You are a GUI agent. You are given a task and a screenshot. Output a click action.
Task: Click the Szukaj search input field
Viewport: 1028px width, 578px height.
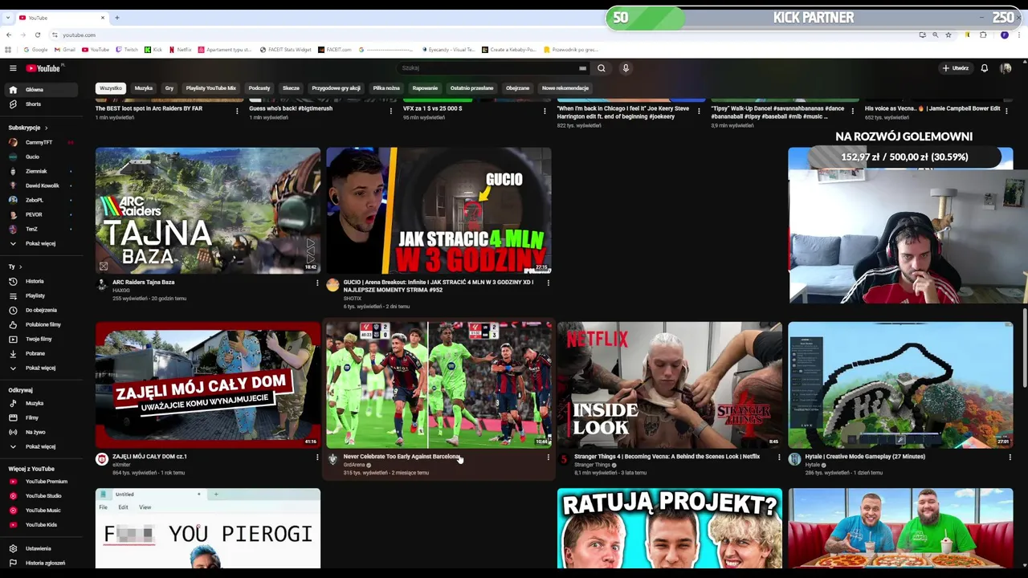click(487, 68)
